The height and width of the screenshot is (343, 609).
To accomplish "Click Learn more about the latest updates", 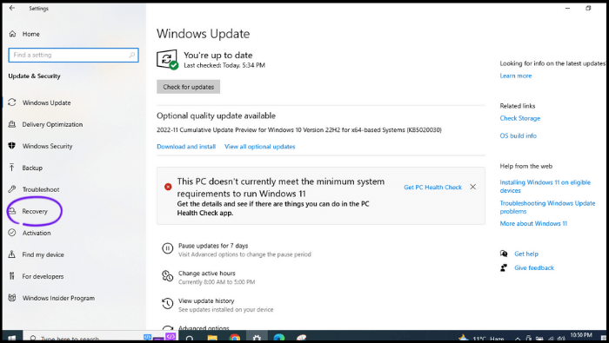I will point(516,76).
